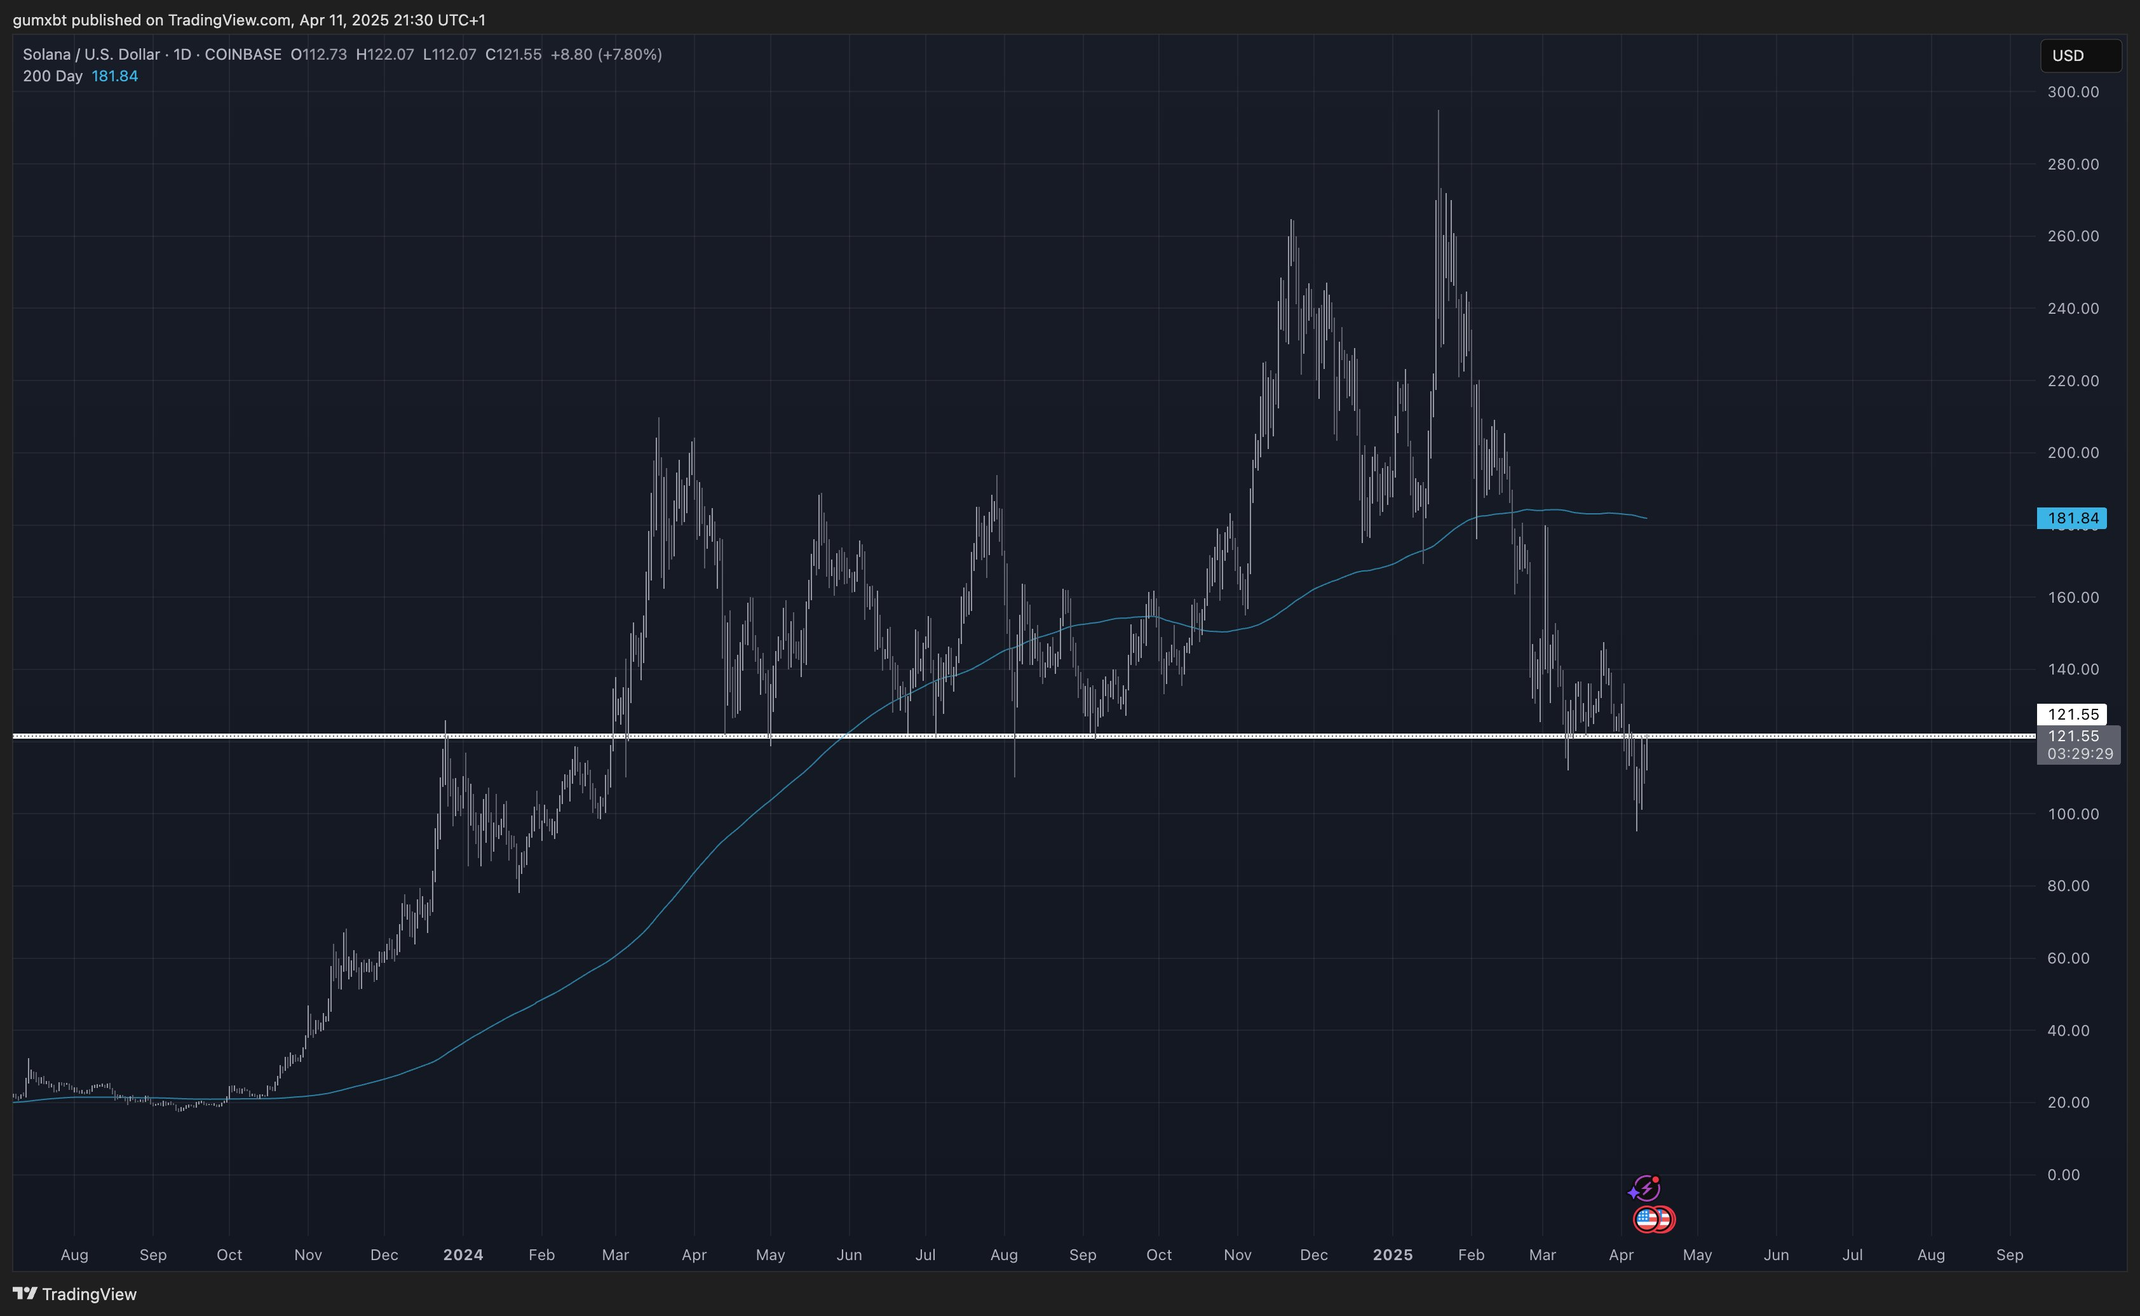The width and height of the screenshot is (2140, 1316).
Task: Click the 200.00 price scale label
Action: point(2073,453)
